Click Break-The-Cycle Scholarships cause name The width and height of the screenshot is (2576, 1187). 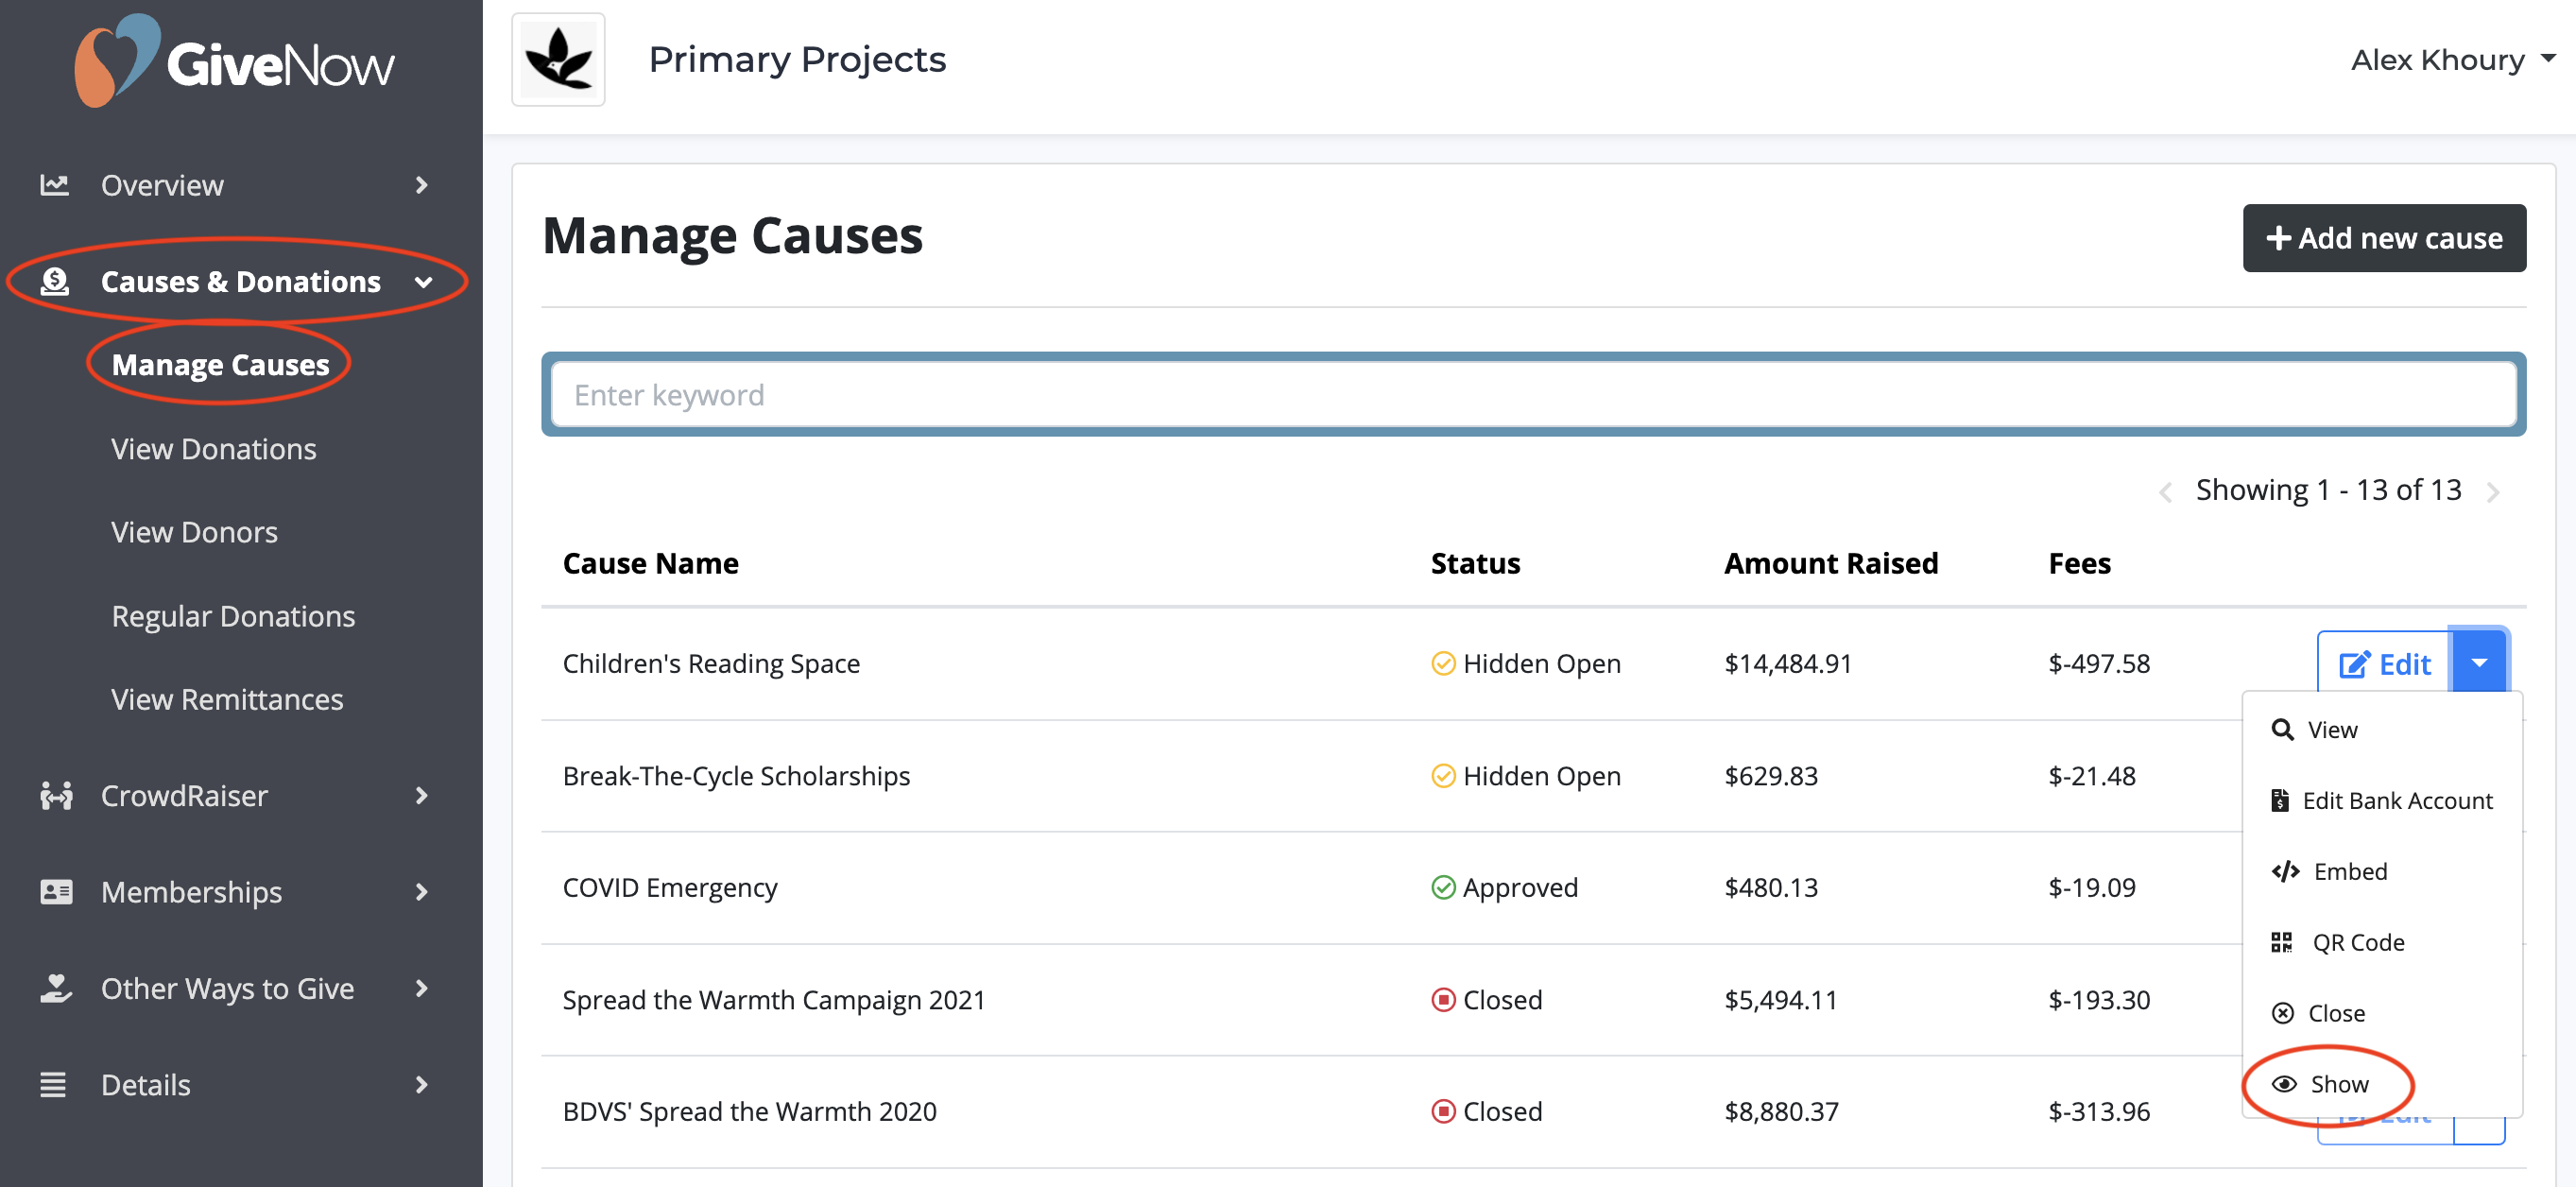point(736,776)
